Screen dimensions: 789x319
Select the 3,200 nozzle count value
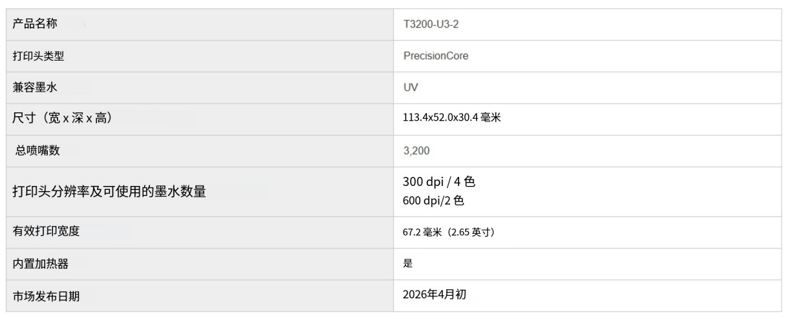point(416,151)
